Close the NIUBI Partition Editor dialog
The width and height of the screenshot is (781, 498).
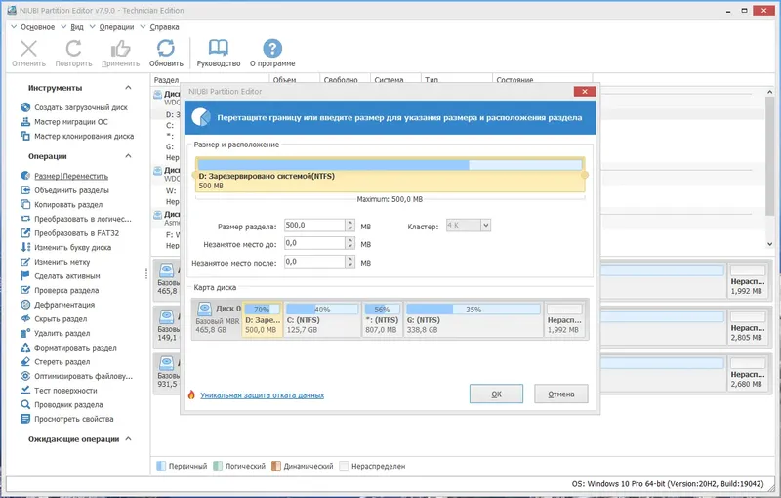click(584, 91)
